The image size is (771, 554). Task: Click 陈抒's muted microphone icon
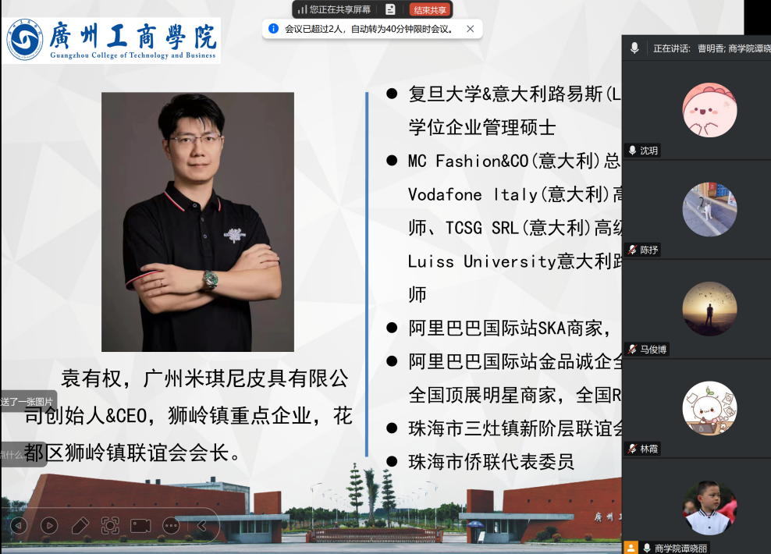(x=632, y=250)
